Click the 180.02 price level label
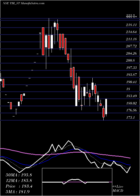 click(x=131, y=103)
